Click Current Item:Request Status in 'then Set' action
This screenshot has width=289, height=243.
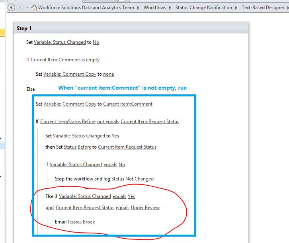(127, 147)
